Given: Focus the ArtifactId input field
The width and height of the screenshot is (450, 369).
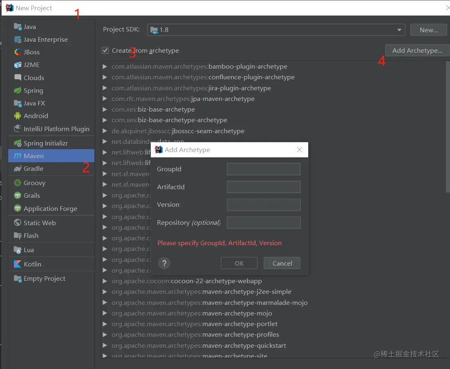Looking at the screenshot, I should click(264, 187).
